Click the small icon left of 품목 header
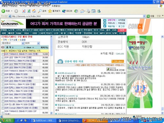The image size is (164, 123). point(3,47)
